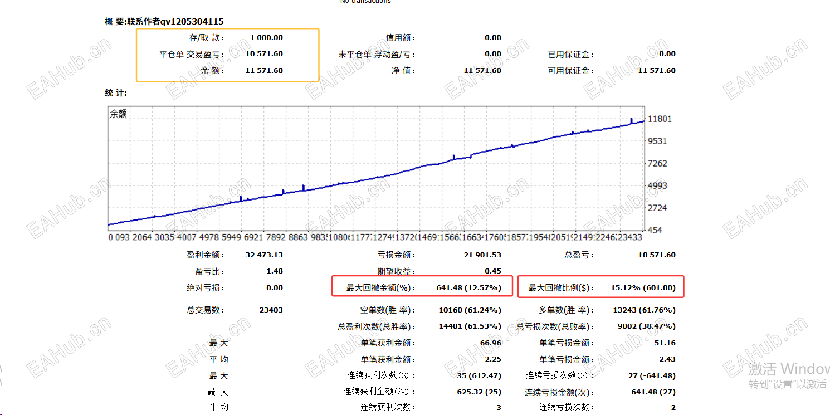Click the 统计 section heading
This screenshot has width=830, height=415.
click(x=116, y=93)
